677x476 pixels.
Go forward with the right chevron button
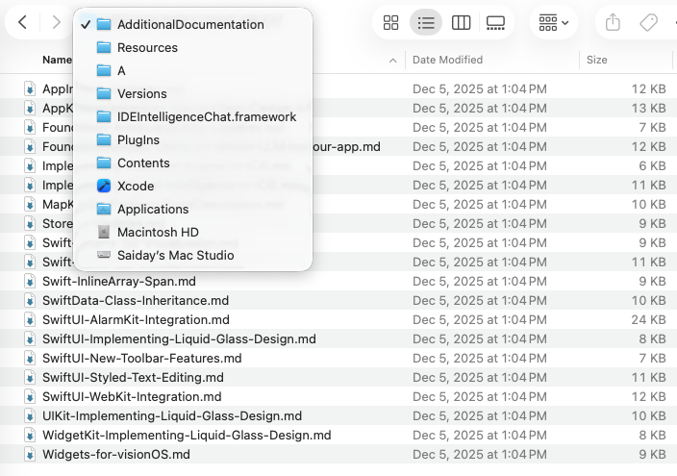pyautogui.click(x=56, y=22)
